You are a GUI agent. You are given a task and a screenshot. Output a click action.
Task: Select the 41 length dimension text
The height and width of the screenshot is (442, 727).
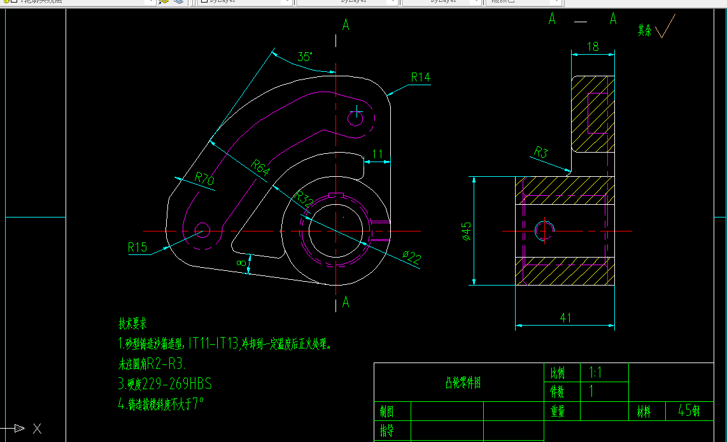pos(565,318)
